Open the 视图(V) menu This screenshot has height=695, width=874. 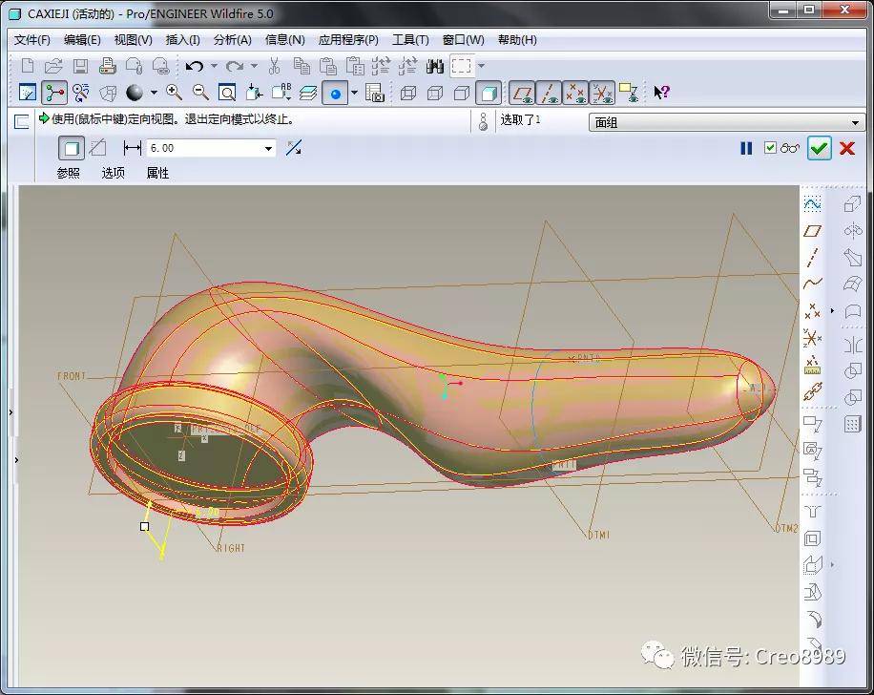(134, 40)
